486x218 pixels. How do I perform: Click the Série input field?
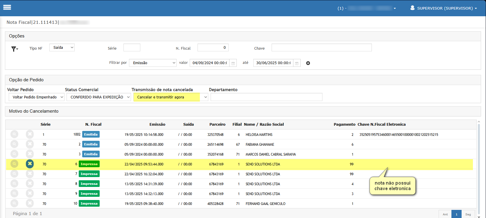(132, 48)
